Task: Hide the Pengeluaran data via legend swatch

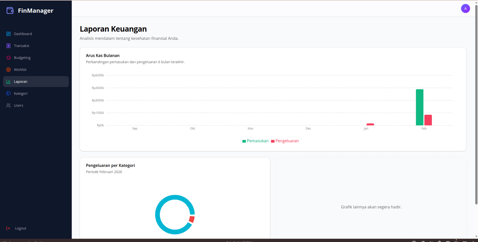Action: click(x=272, y=141)
